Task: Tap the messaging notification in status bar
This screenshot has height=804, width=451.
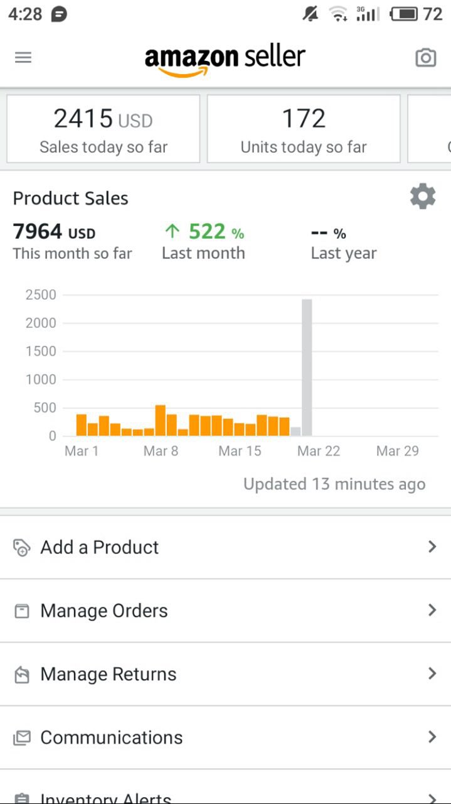Action: point(59,14)
